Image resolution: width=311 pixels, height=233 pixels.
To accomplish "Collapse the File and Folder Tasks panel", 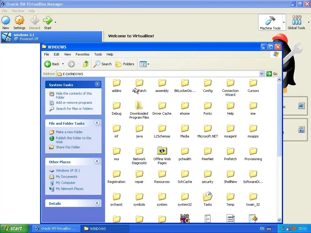I will [97, 123].
